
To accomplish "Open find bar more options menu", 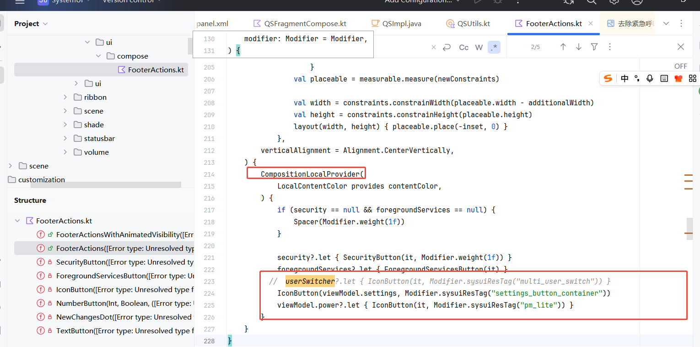I will click(610, 47).
